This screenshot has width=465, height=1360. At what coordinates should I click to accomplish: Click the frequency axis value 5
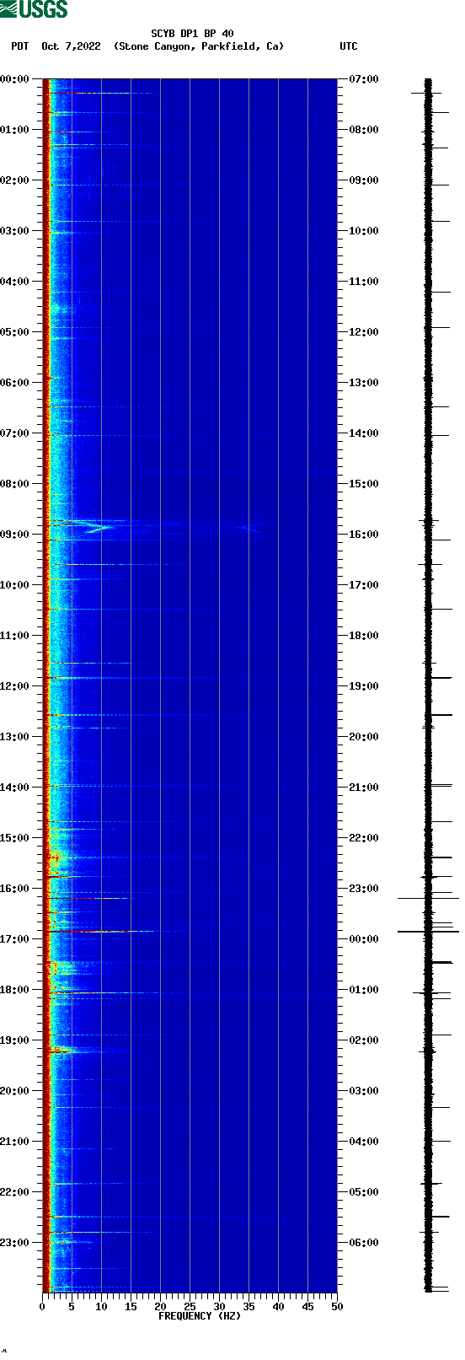click(72, 1307)
